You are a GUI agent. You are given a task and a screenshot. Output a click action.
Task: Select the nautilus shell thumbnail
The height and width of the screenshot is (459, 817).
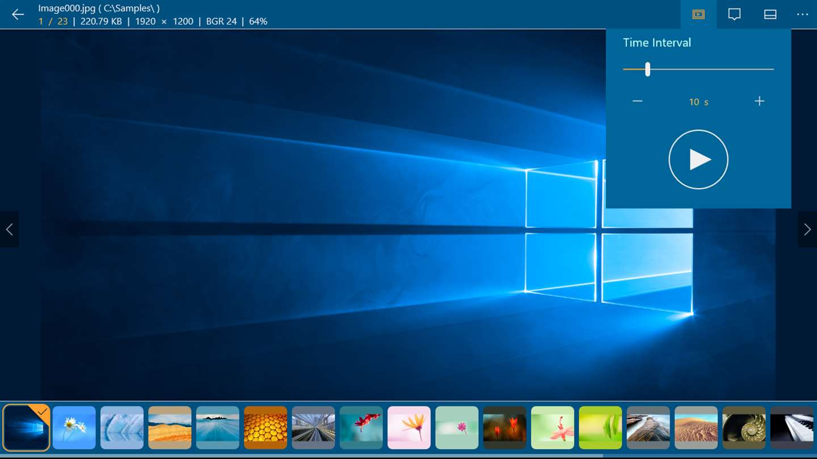point(744,427)
